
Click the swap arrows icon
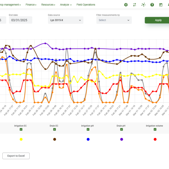(135, 5)
